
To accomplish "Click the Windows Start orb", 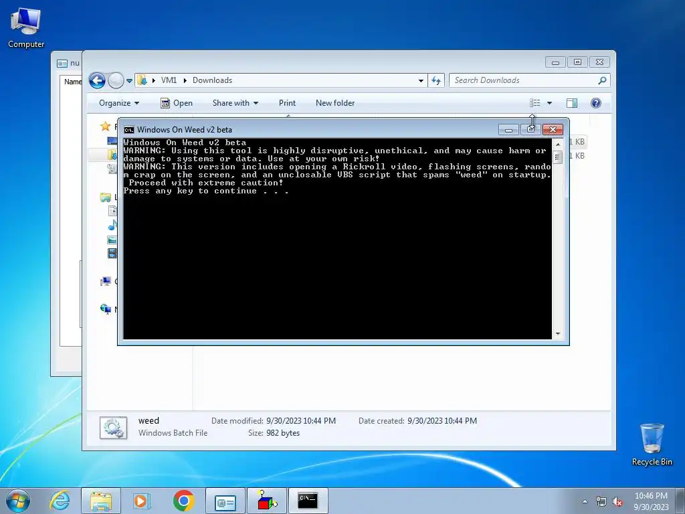I will coord(18,501).
